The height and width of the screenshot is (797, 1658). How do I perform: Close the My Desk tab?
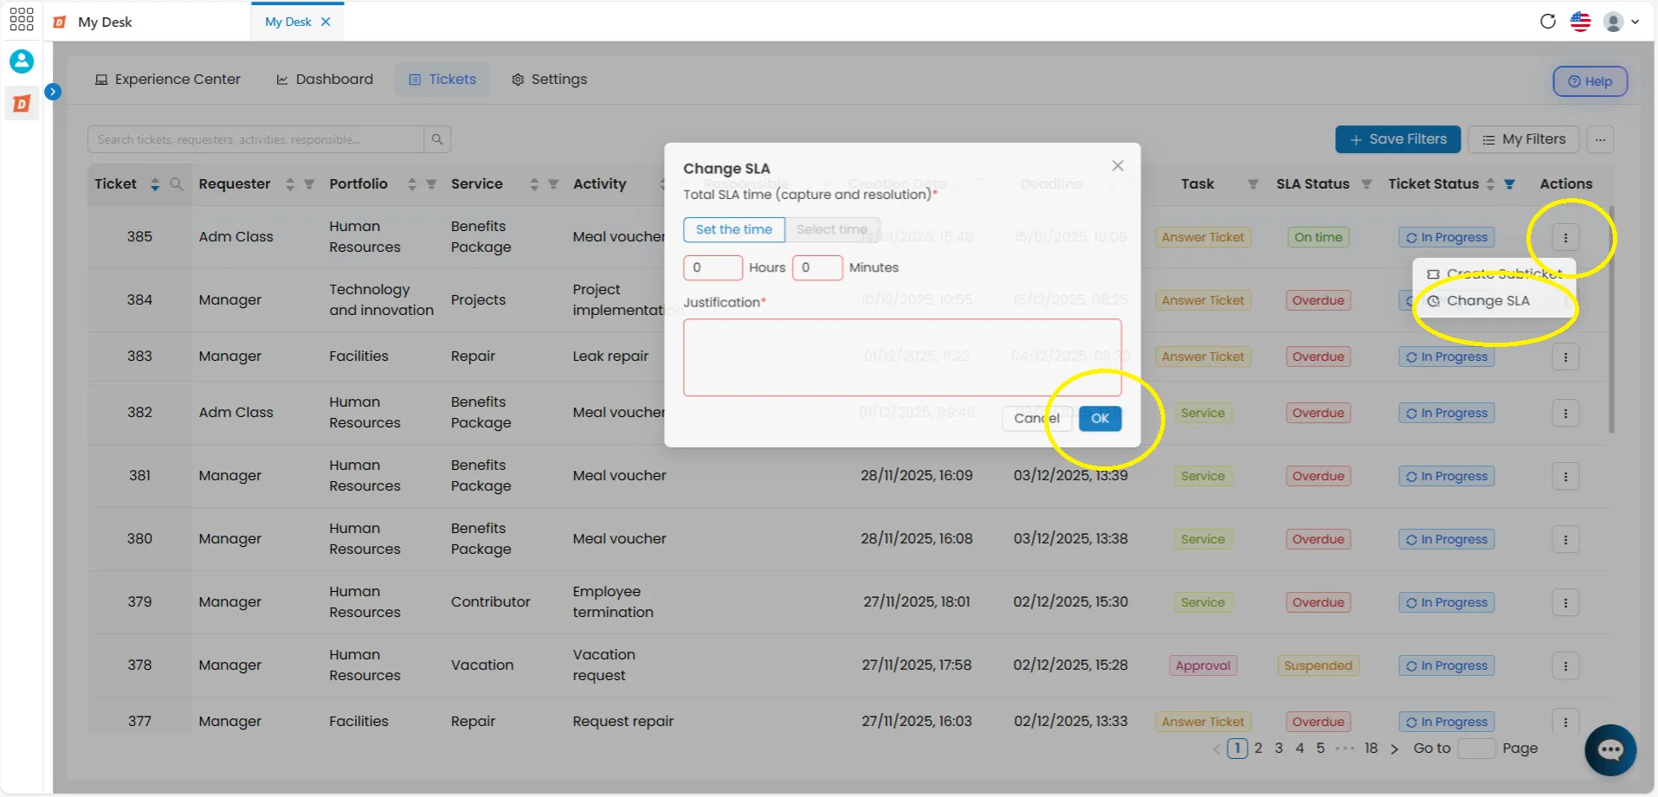click(326, 22)
